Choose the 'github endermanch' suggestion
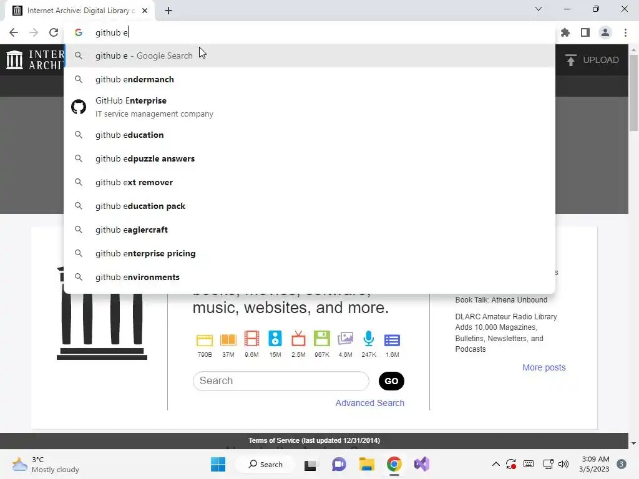The height and width of the screenshot is (479, 639). tap(310, 79)
